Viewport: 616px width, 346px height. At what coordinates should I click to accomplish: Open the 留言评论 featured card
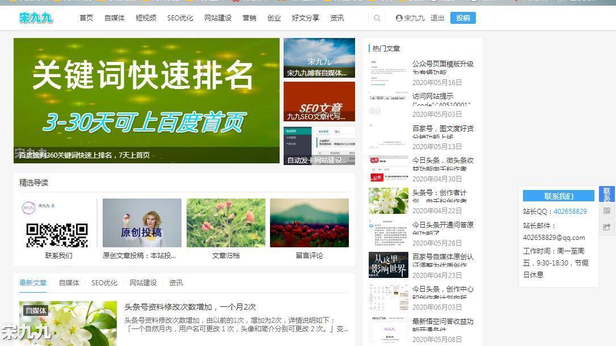[310, 229]
